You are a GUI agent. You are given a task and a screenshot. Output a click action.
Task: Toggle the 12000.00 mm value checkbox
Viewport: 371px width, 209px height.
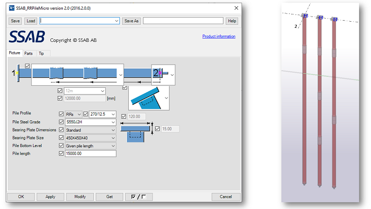click(60, 99)
